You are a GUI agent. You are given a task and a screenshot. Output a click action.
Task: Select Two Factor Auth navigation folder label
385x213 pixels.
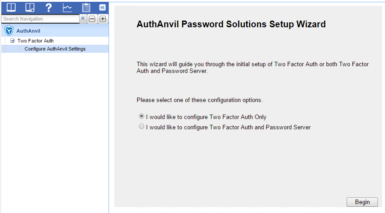click(35, 41)
